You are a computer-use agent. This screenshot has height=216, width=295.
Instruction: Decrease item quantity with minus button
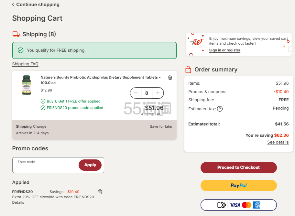pos(136,93)
